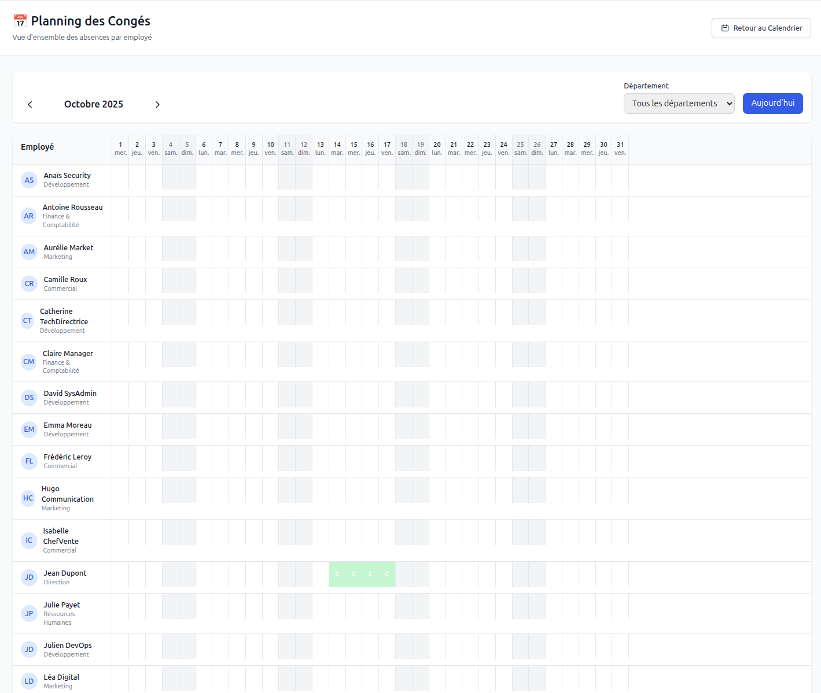Screen dimensions: 821x693
Task: Open Camille Roux employee name
Action: [x=65, y=280]
